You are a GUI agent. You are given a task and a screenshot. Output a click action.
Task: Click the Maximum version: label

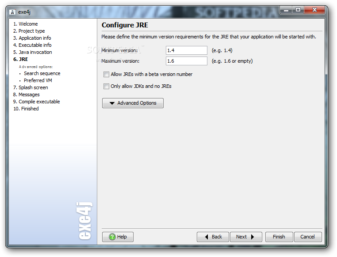[x=120, y=61]
